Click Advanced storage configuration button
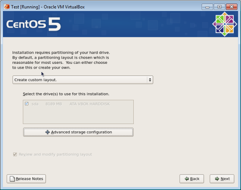The image size is (241, 190). coord(78,132)
